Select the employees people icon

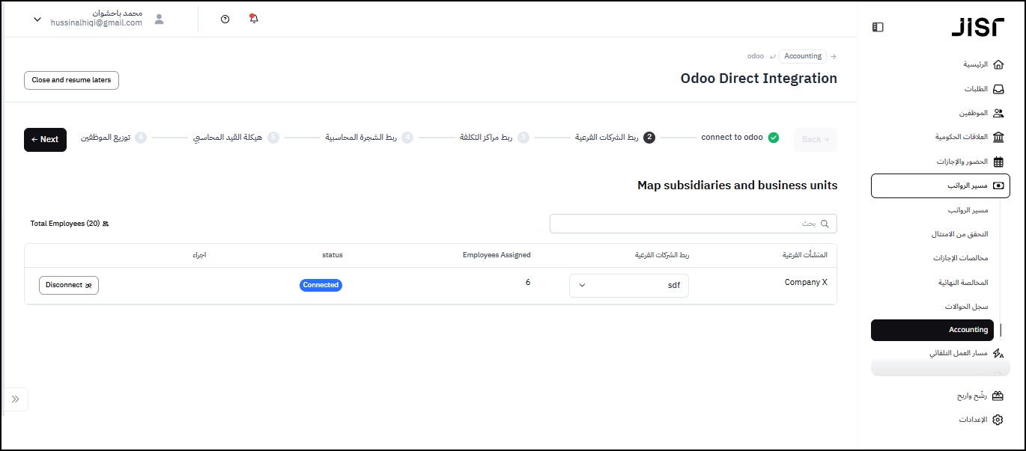pos(998,113)
